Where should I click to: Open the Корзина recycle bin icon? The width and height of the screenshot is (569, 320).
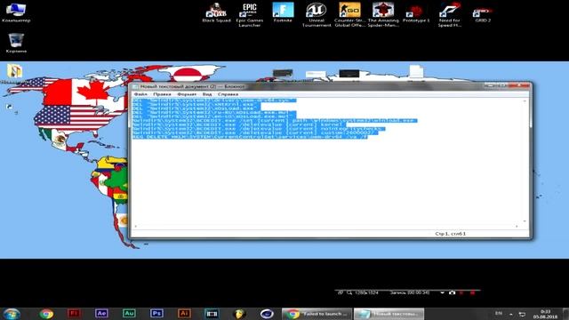click(16, 43)
